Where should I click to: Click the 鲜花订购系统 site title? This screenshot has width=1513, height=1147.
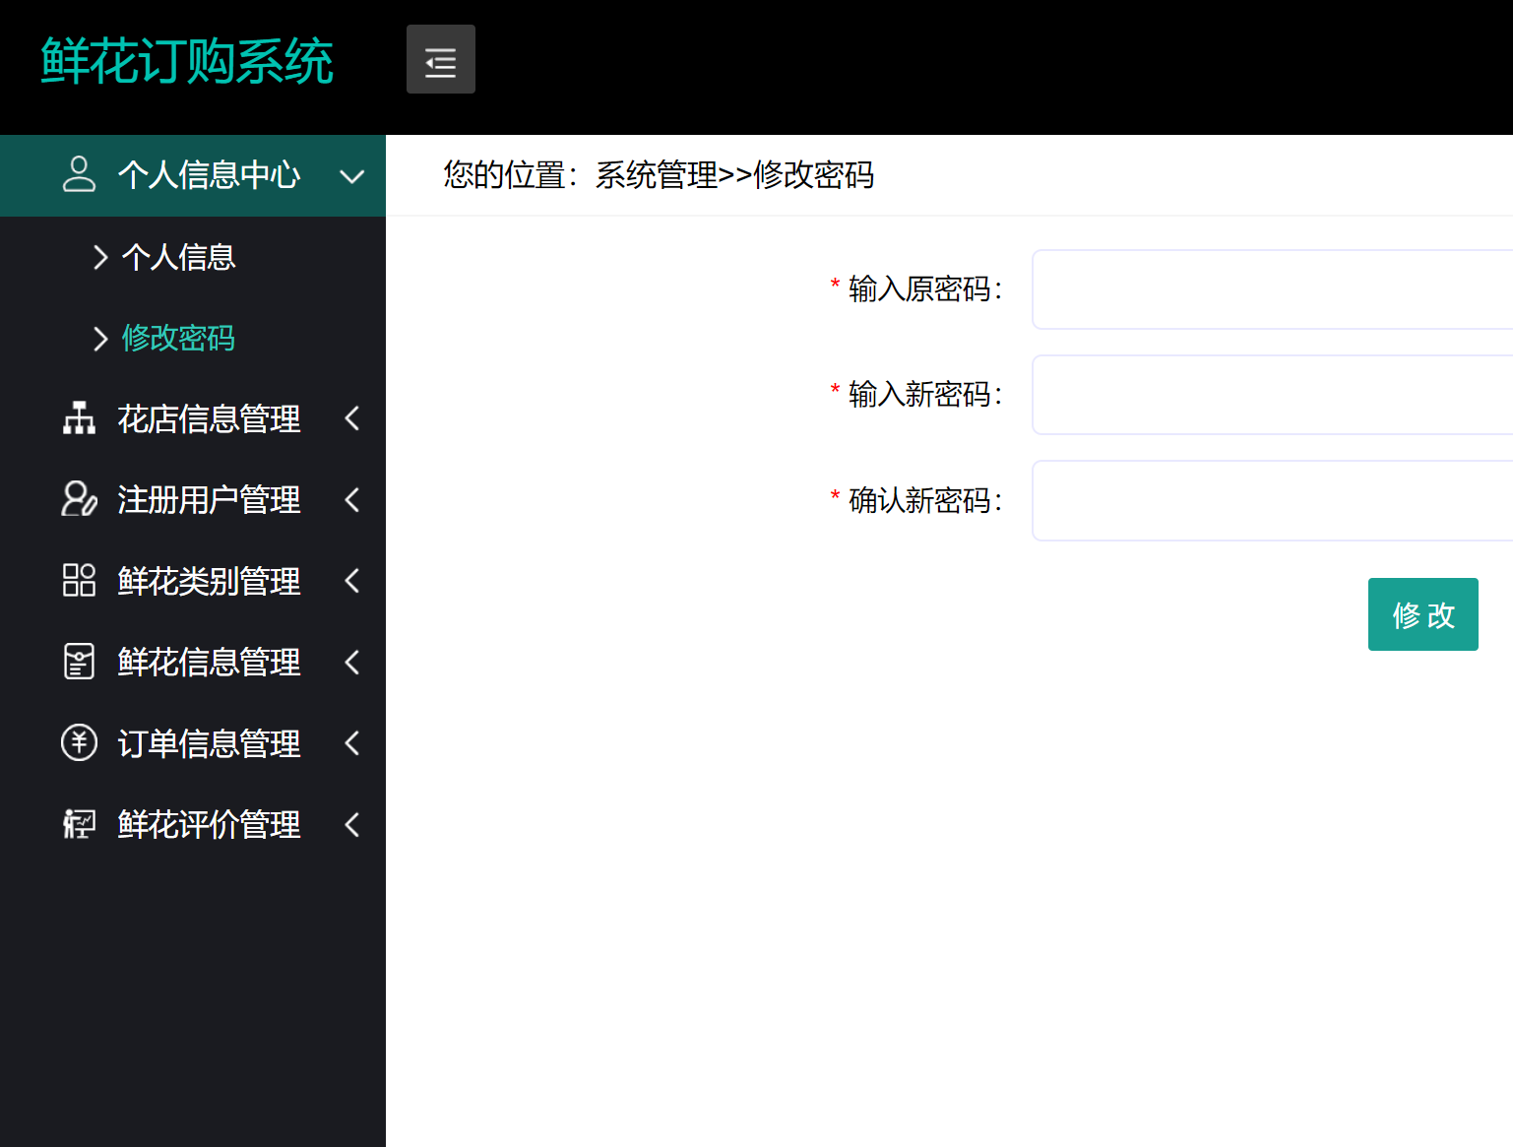click(x=187, y=61)
